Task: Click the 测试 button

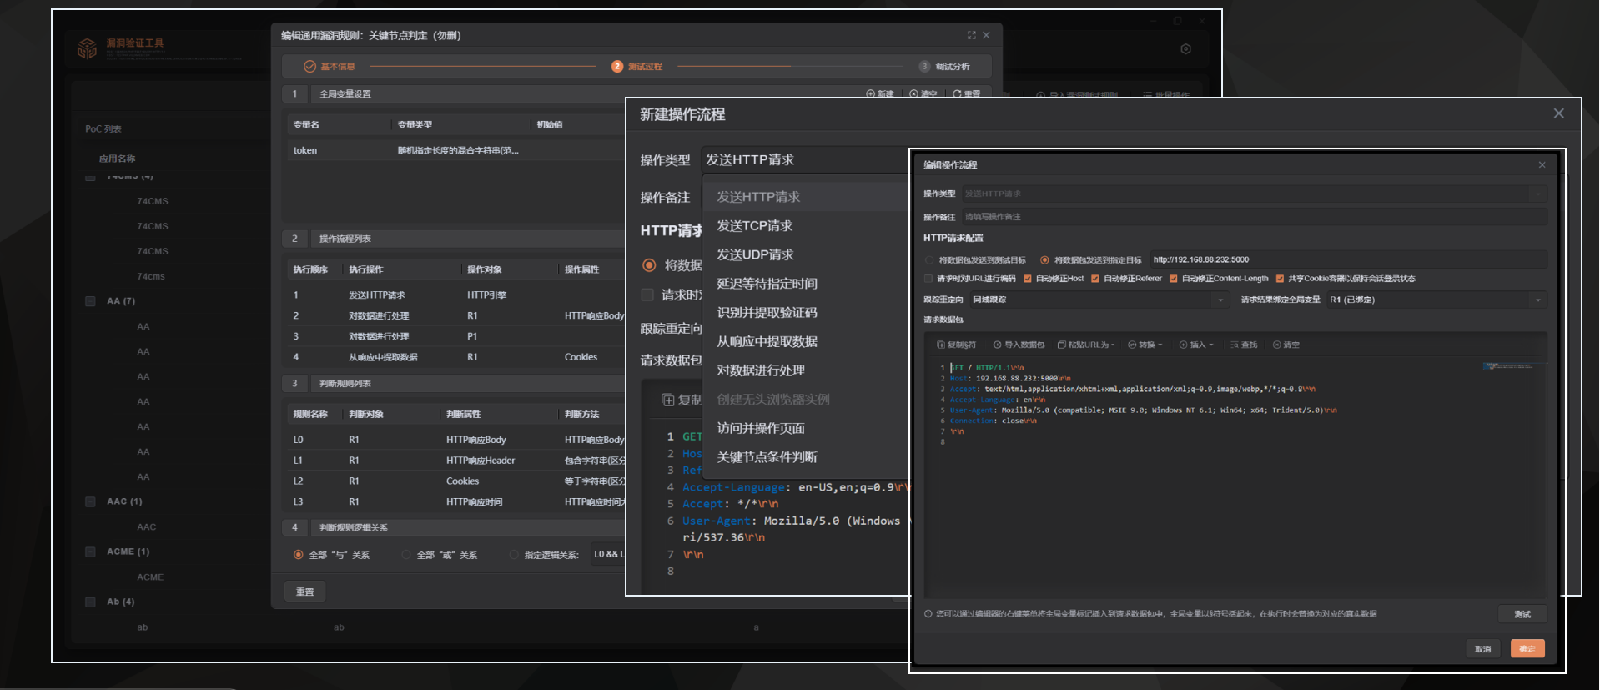Action: [x=1522, y=614]
